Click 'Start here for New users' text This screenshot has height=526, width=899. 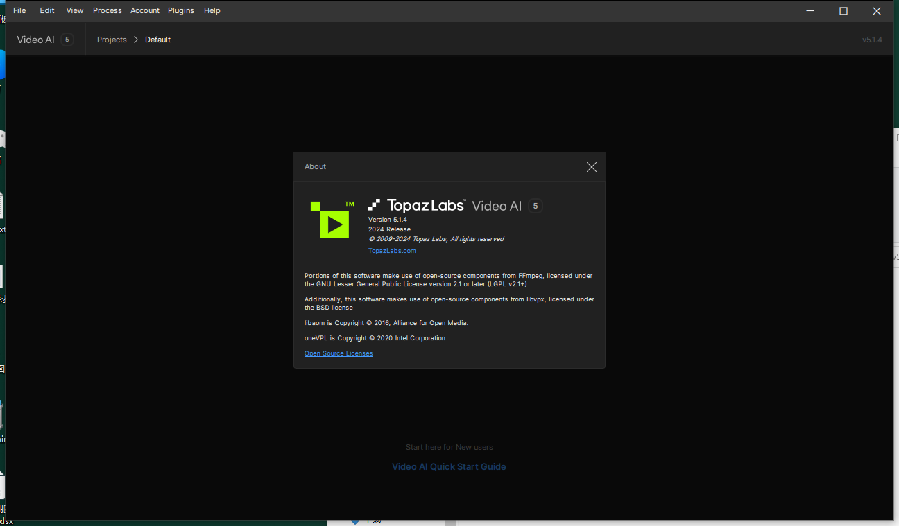[449, 447]
